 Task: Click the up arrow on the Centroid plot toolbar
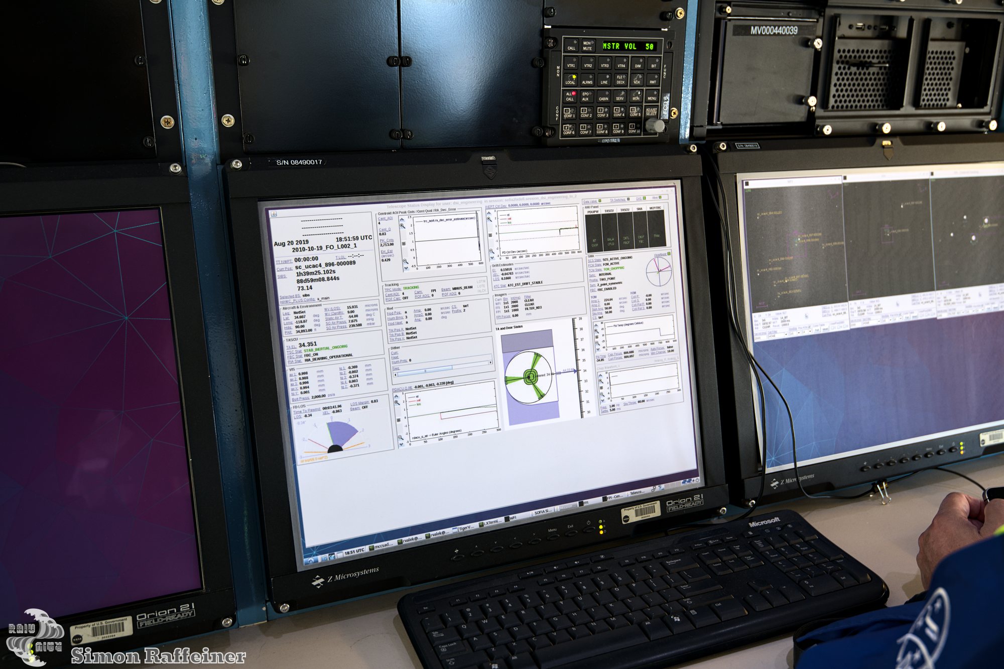(x=402, y=219)
